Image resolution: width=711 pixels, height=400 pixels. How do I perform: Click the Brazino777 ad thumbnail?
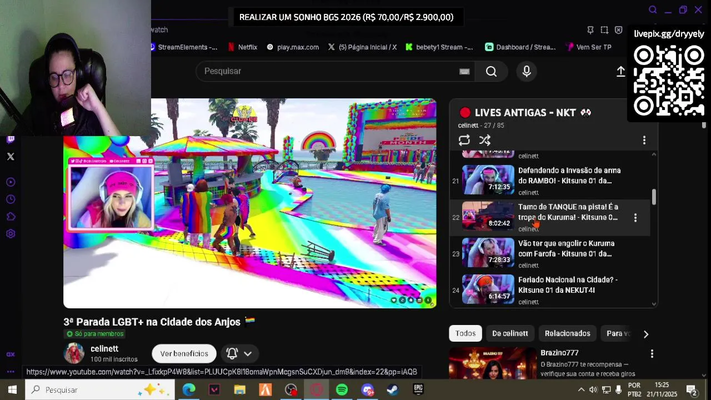click(x=493, y=363)
